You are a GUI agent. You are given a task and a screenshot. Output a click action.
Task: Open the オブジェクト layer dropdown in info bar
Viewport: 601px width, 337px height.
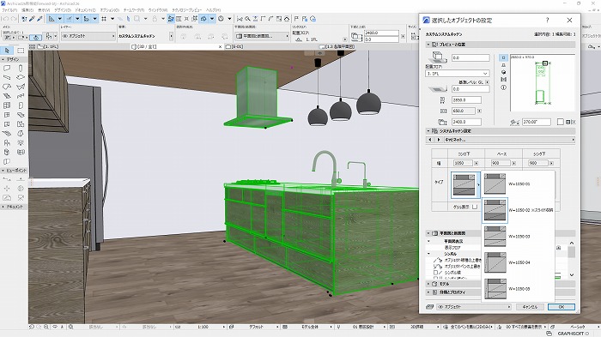pos(88,36)
